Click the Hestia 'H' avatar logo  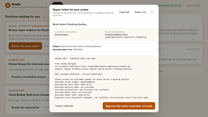pyautogui.click(x=8, y=5)
